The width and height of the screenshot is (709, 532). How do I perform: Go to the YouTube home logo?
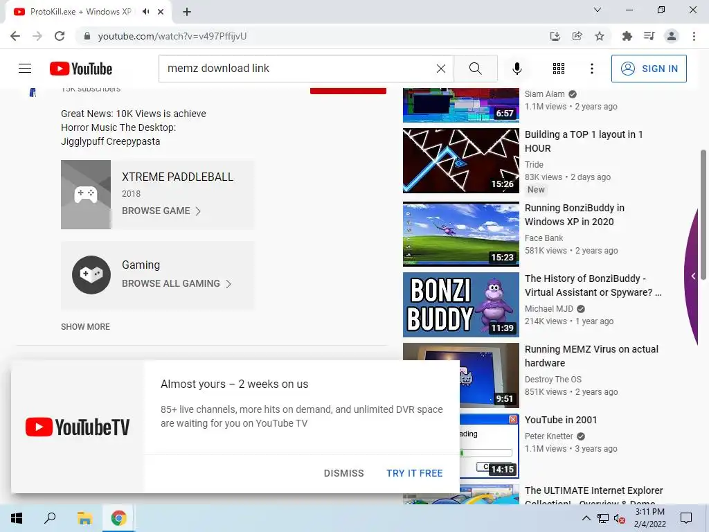81,69
